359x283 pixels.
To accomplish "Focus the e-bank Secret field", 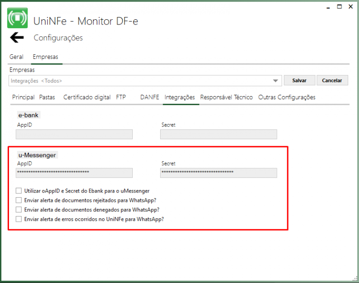I will [x=218, y=134].
